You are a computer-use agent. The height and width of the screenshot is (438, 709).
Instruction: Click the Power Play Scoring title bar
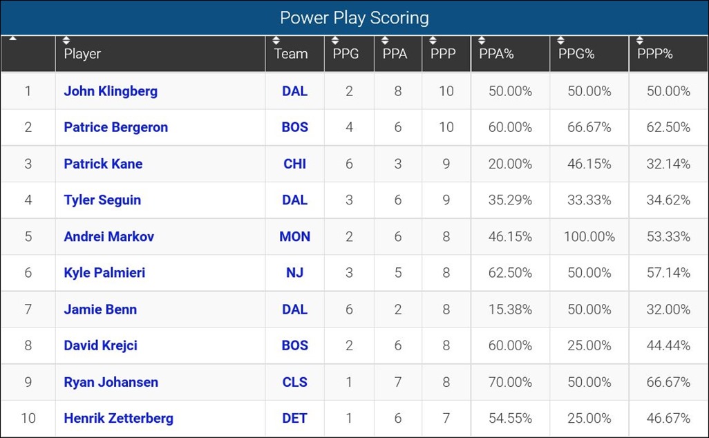pos(354,18)
